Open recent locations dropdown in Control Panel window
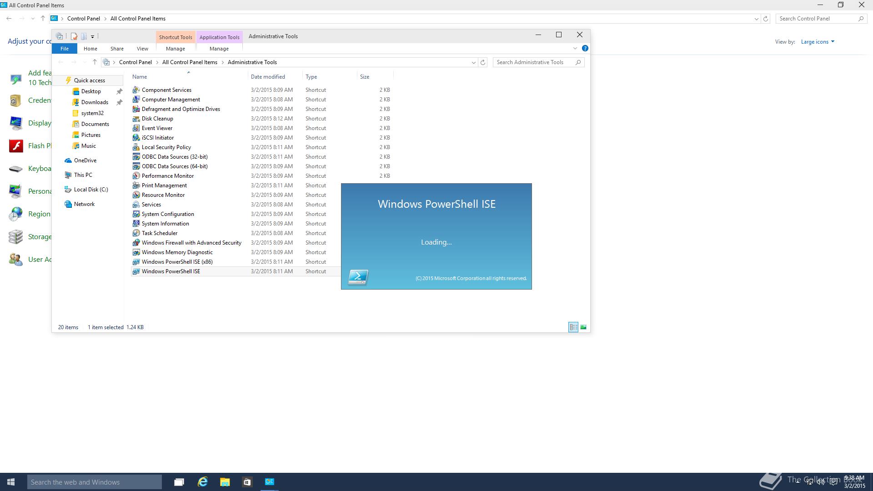873x491 pixels. click(x=33, y=19)
